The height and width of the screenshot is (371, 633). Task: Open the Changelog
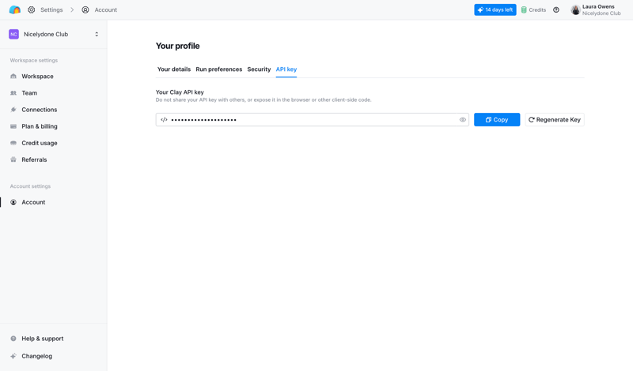point(36,356)
